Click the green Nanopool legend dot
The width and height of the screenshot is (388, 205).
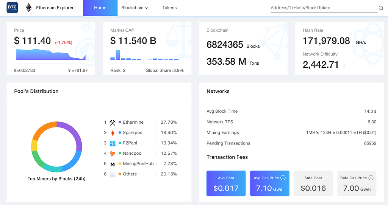coord(120,153)
